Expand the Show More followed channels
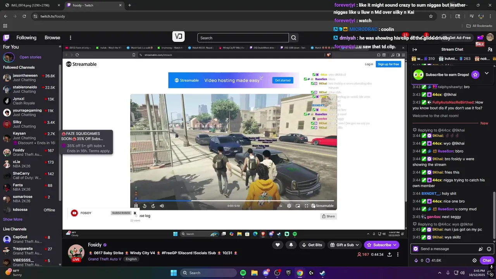The image size is (496, 279). 13,219
